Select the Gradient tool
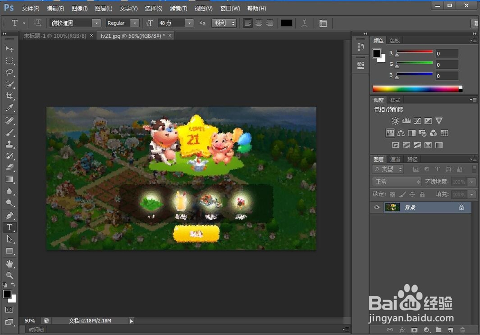The width and height of the screenshot is (480, 335). [10, 179]
